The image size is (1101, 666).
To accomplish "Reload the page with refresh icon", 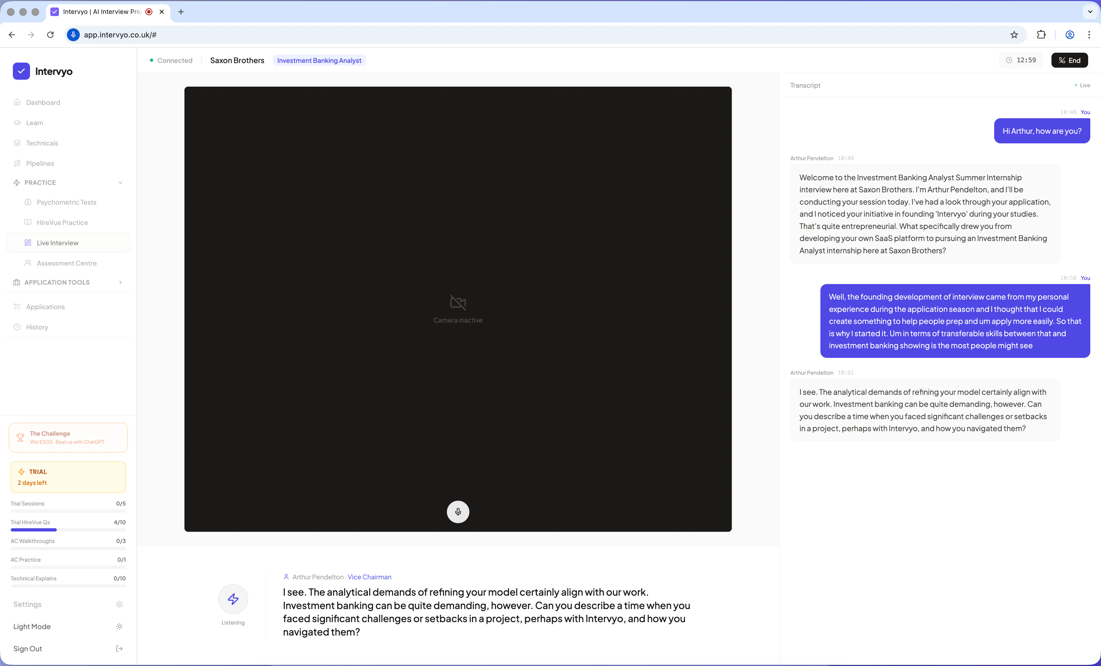I will 51,35.
